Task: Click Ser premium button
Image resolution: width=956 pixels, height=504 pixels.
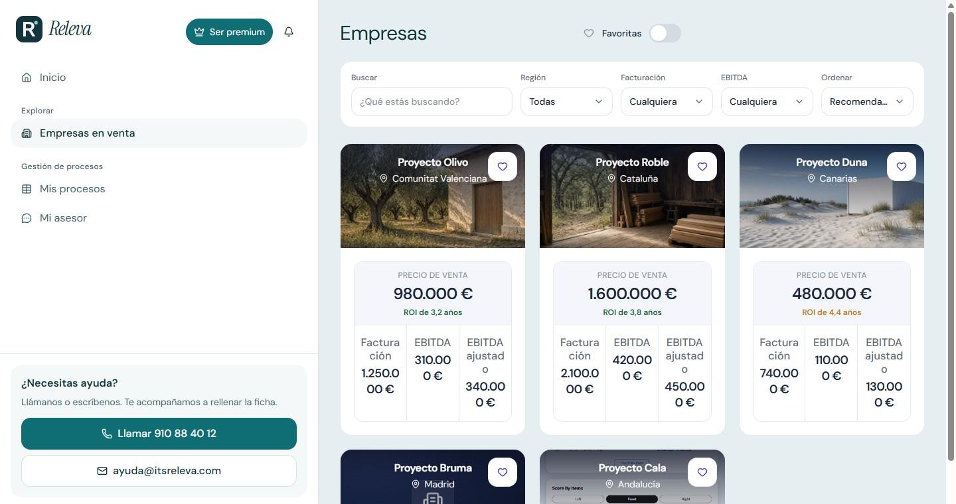Action: [x=229, y=32]
